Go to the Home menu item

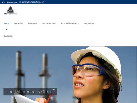(7, 23)
